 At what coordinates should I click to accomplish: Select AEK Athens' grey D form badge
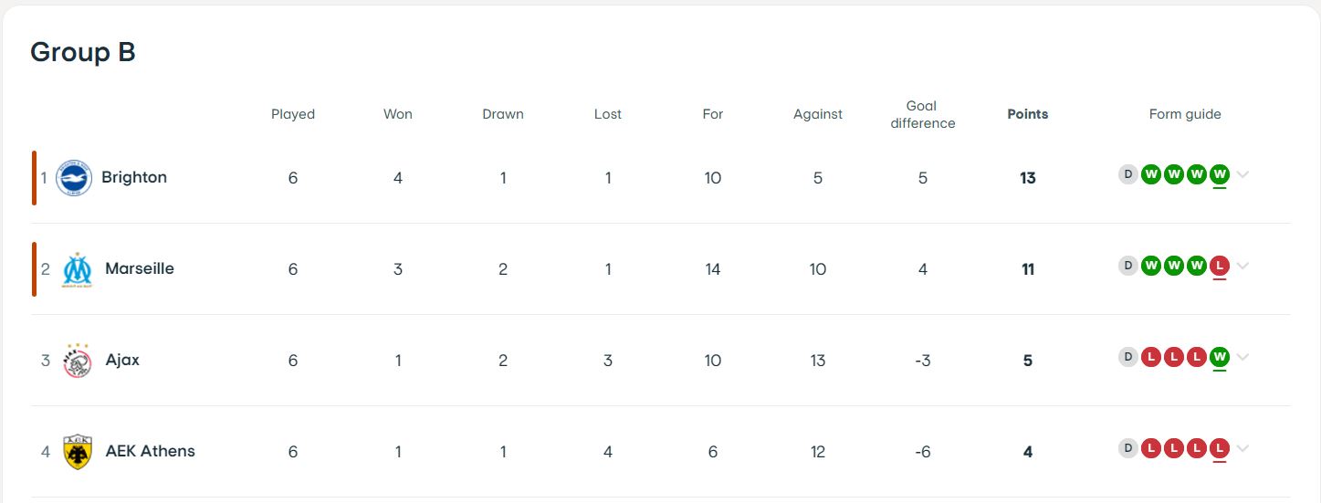(x=1128, y=448)
